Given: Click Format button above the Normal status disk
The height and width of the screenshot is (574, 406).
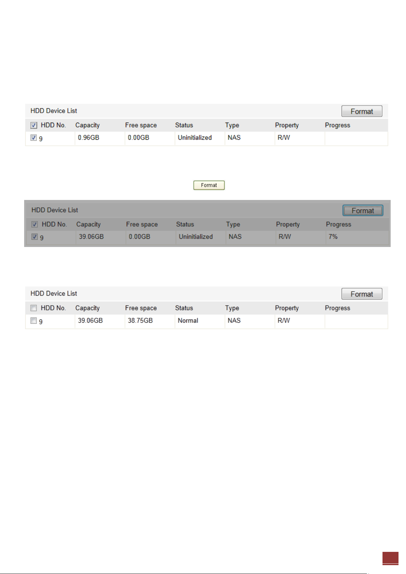Looking at the screenshot, I should [362, 294].
